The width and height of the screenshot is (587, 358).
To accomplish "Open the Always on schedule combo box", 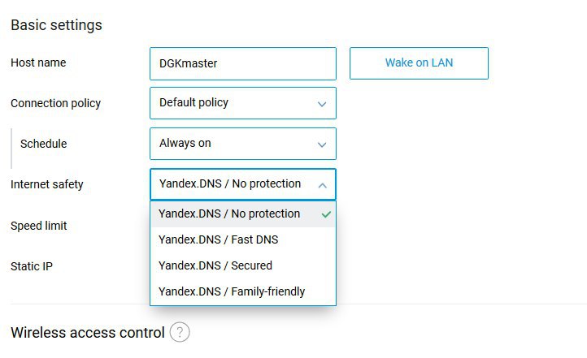I will point(243,144).
